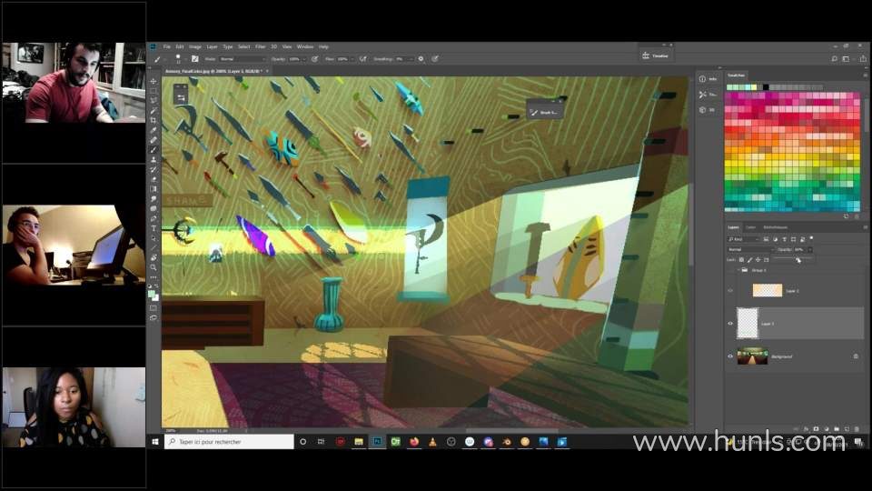872x491 pixels.
Task: Open VLC from the taskbar
Action: [x=432, y=442]
